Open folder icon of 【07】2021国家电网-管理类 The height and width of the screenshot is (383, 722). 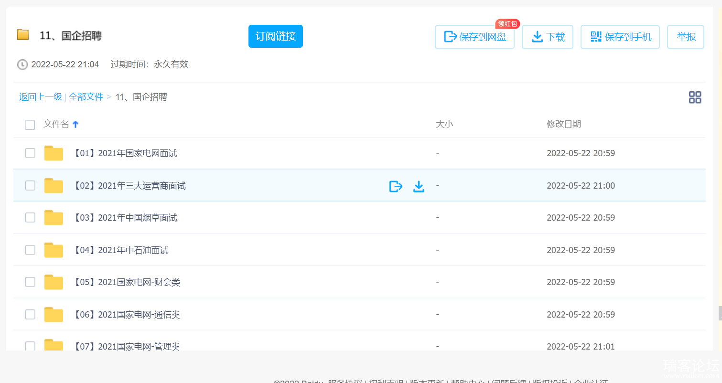[54, 345]
